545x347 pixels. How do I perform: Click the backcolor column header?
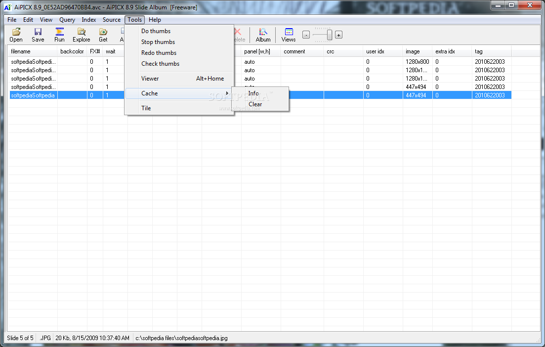pyautogui.click(x=72, y=51)
